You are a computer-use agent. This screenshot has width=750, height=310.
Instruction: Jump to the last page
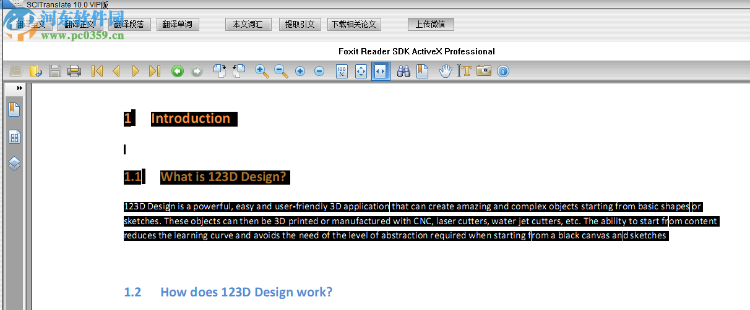click(x=155, y=71)
